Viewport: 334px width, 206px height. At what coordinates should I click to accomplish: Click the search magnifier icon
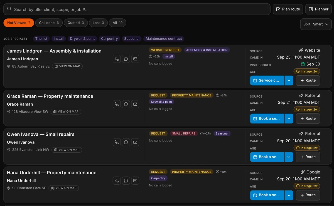pos(9,9)
